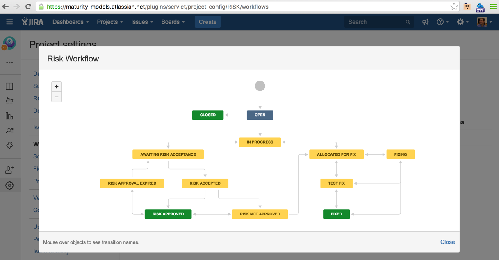Open the Projects menu

pos(109,22)
